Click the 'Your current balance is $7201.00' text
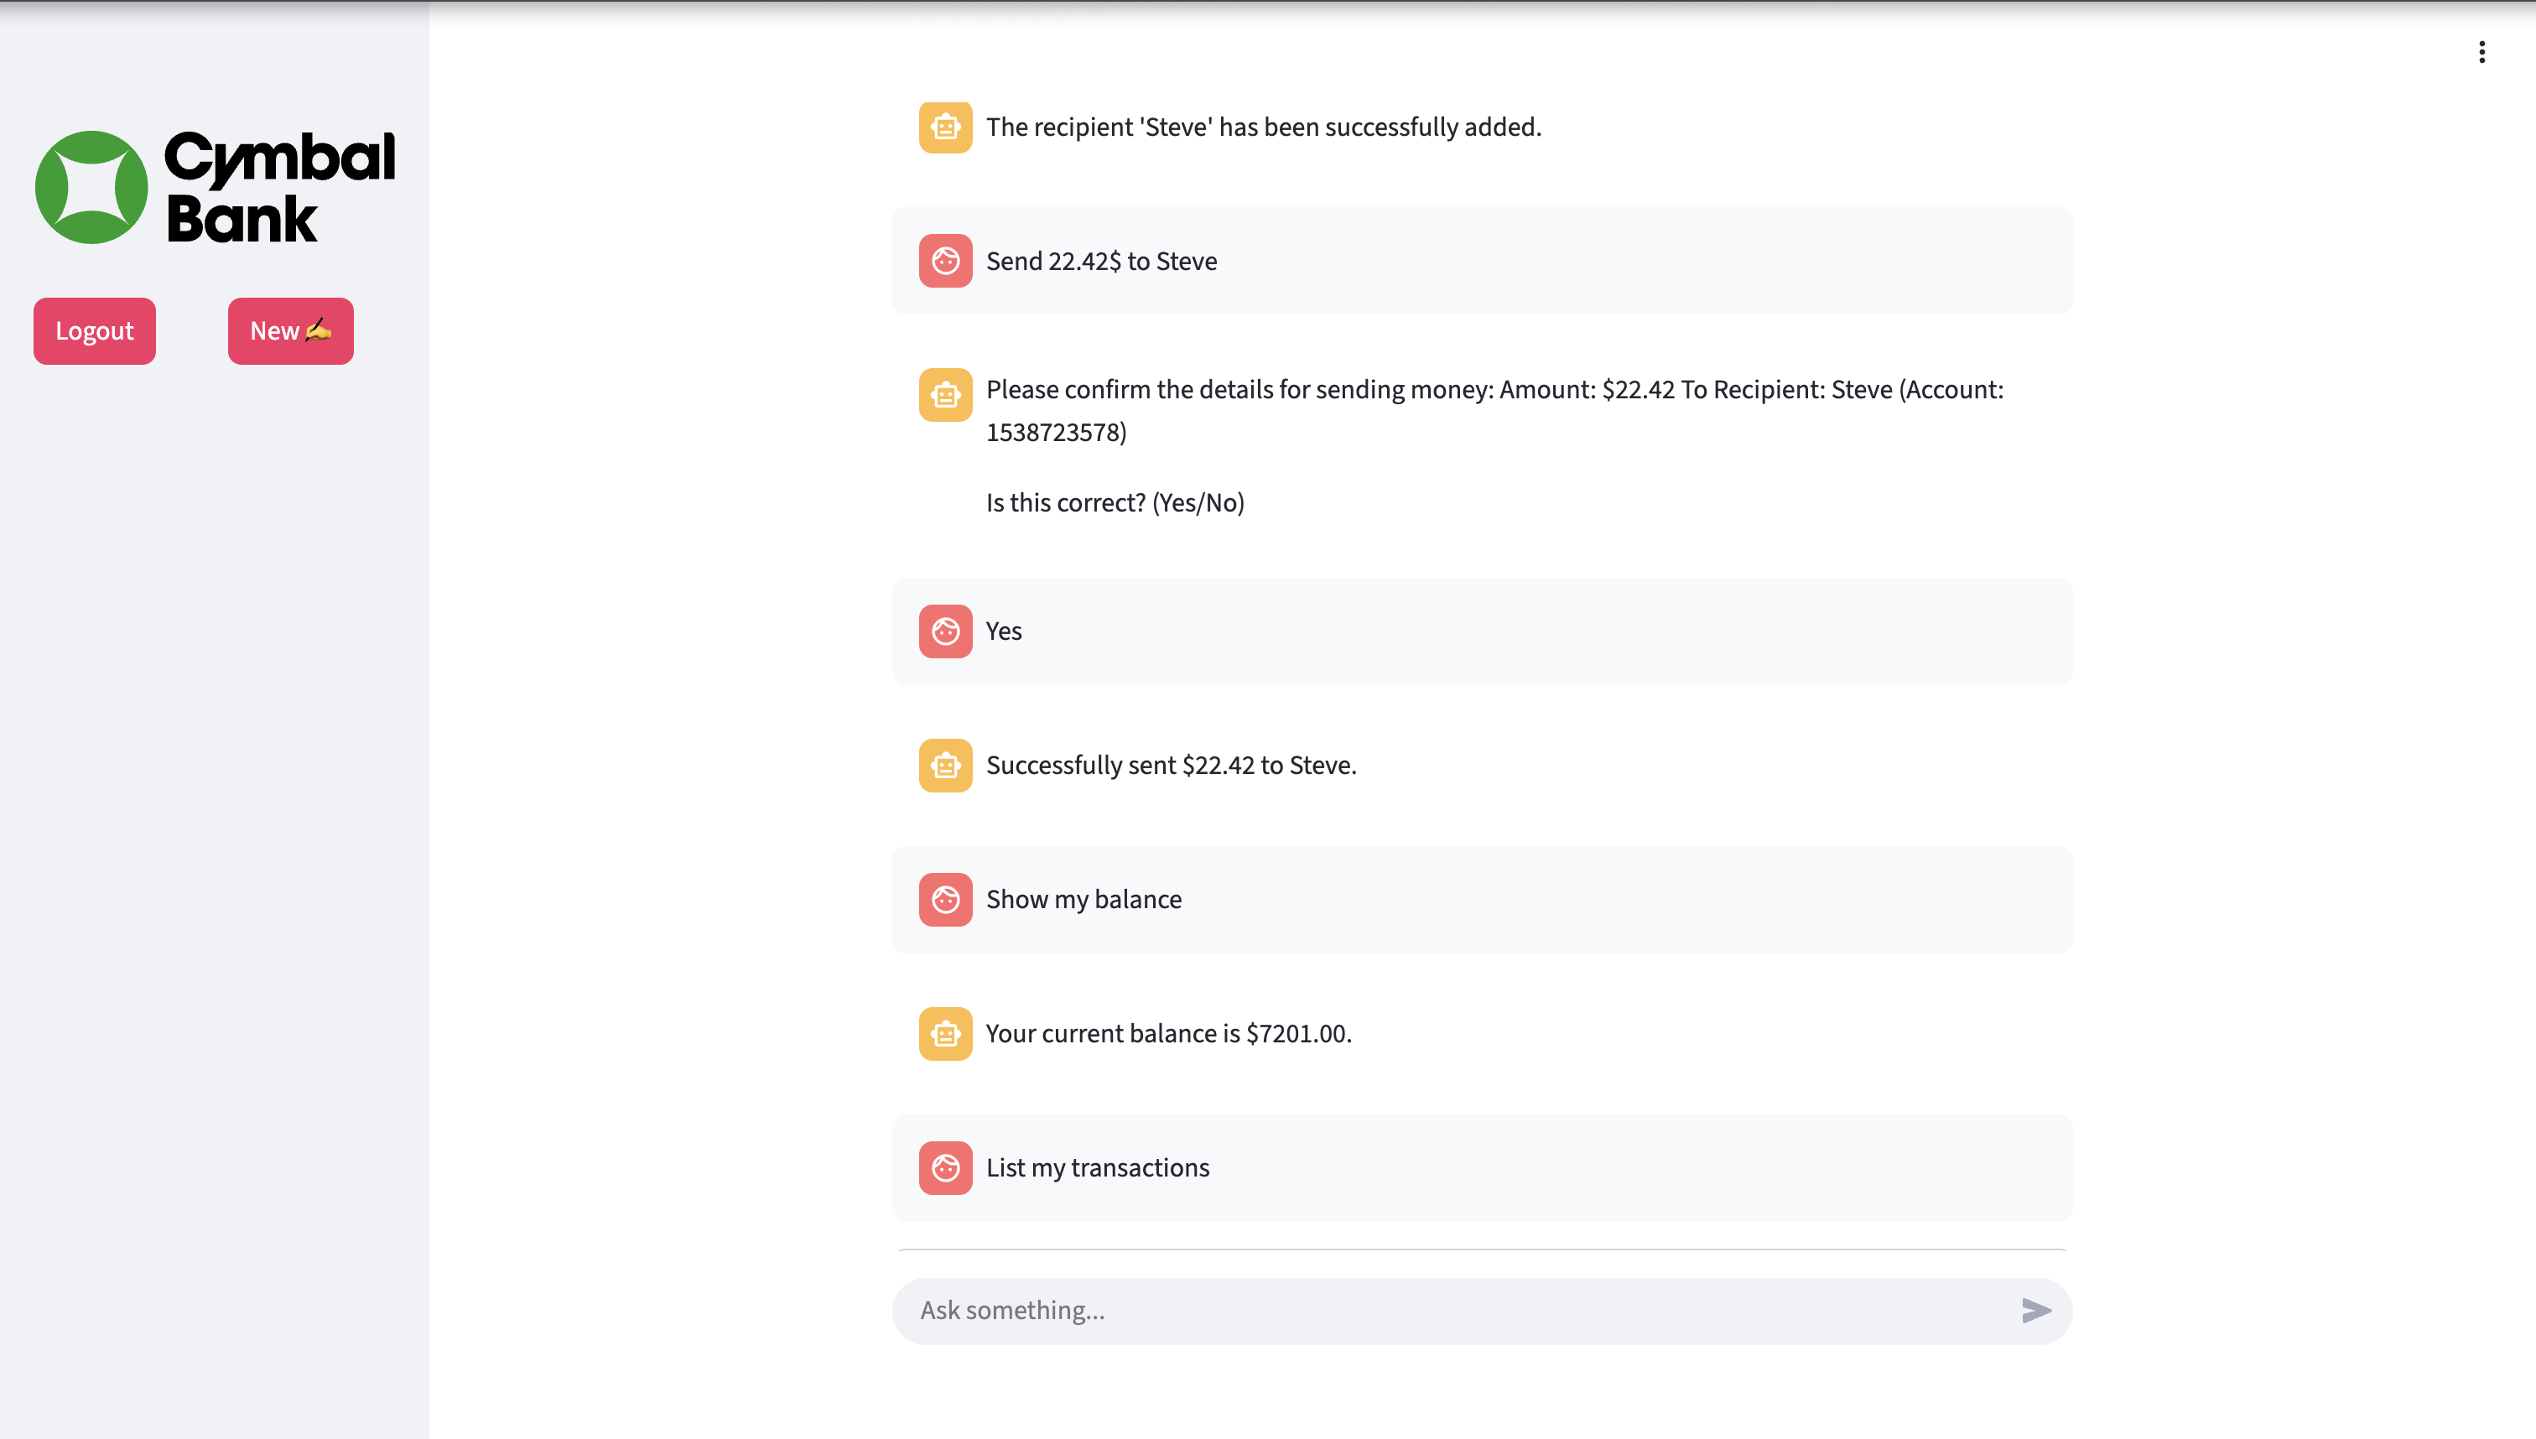Image resolution: width=2536 pixels, height=1439 pixels. point(1168,1034)
